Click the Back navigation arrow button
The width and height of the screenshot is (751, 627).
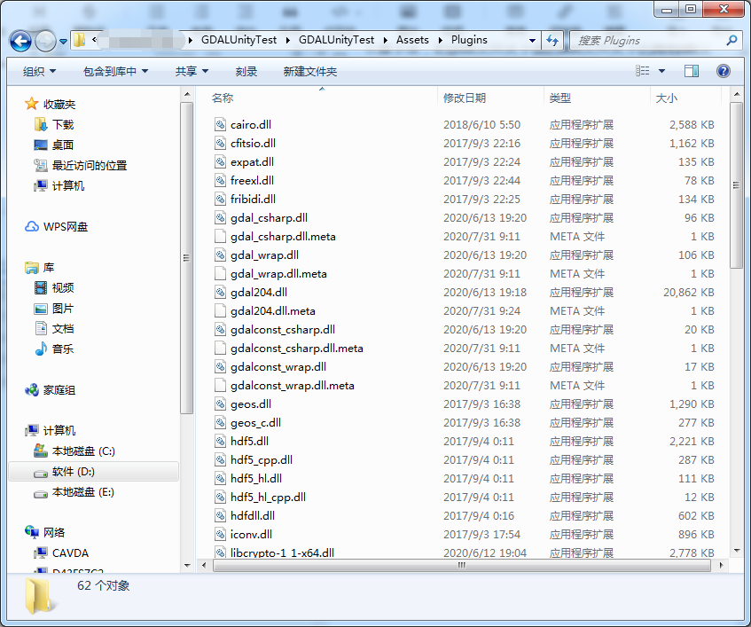pyautogui.click(x=20, y=41)
